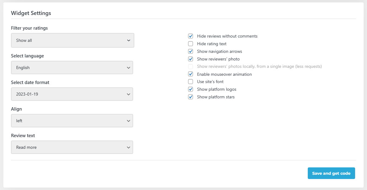Enable 'Use site's font'
Screen dimensions: 367x190
191,82
